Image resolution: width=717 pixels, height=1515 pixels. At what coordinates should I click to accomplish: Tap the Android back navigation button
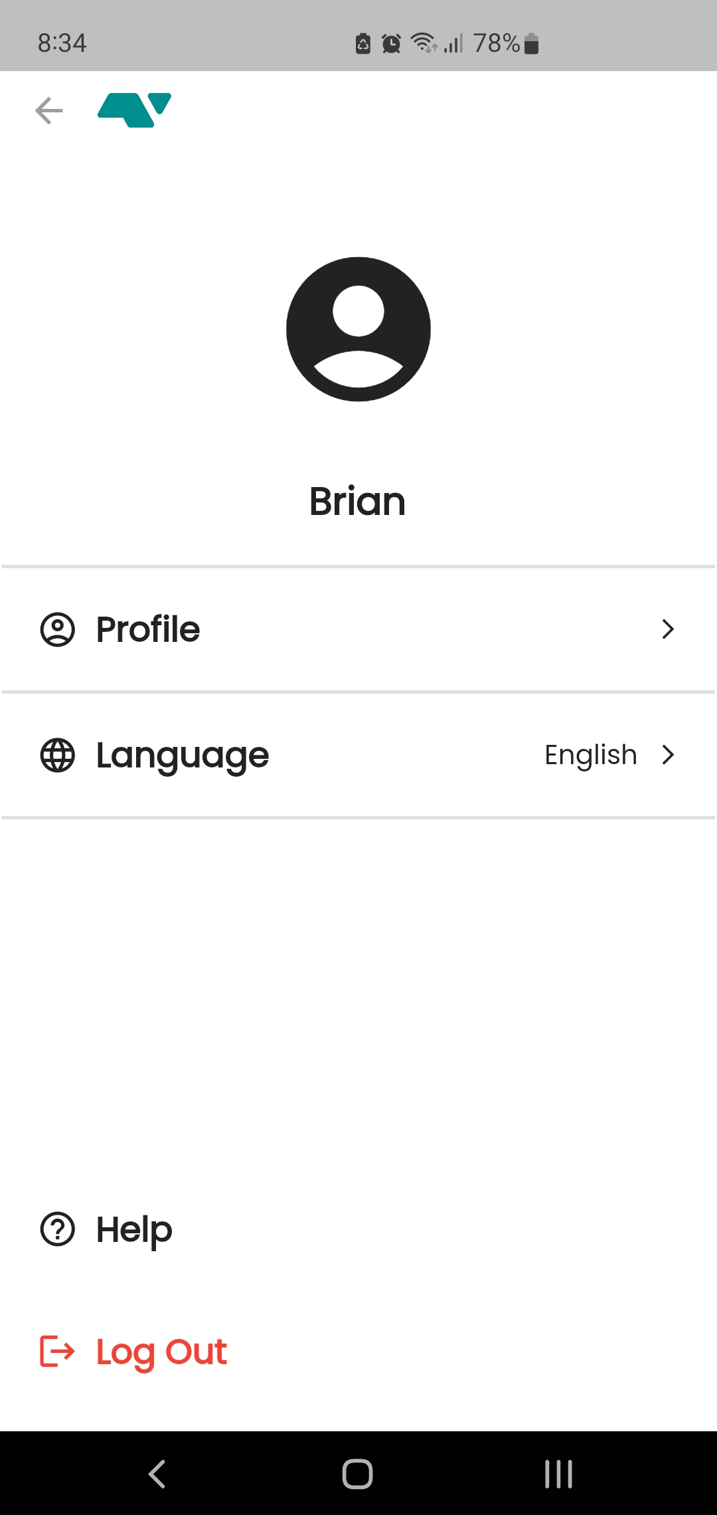click(157, 1474)
